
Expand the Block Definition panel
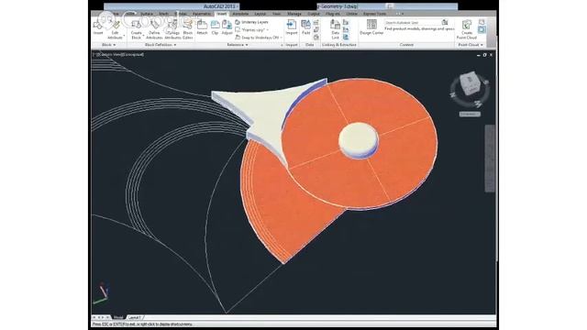(x=161, y=45)
